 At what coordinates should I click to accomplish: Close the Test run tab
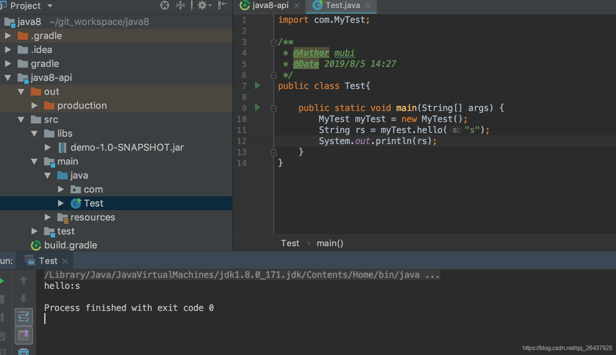[x=65, y=261]
